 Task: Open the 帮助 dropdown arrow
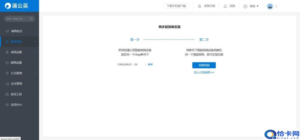click(258, 6)
